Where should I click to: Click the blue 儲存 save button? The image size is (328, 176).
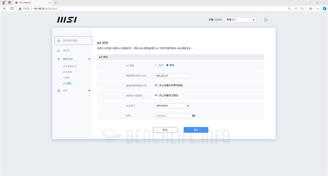(x=196, y=130)
